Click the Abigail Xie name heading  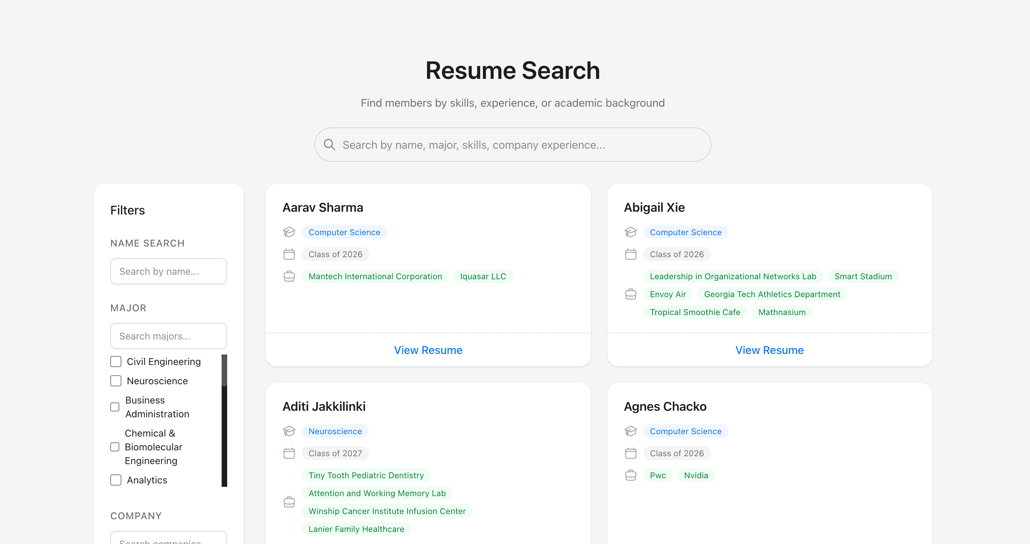(x=654, y=207)
